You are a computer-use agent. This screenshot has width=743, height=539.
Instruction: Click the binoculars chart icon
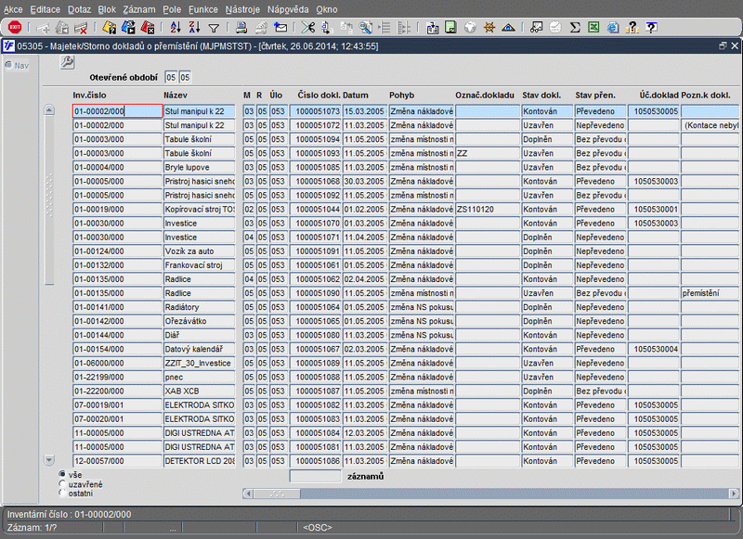click(x=537, y=28)
